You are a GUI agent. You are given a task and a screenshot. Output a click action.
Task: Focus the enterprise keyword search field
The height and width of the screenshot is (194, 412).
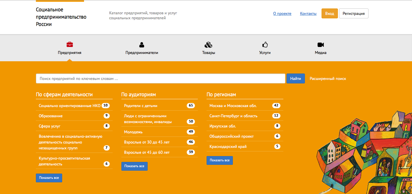click(x=160, y=78)
